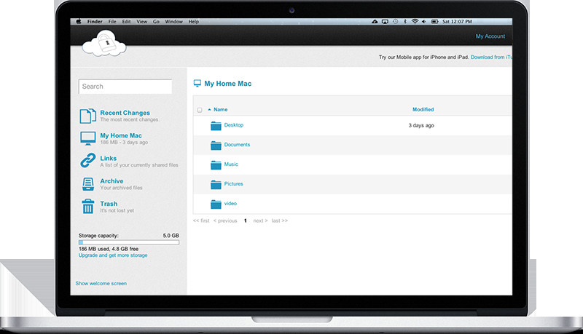Click the AirPlay display icon
The image size is (583, 334).
click(x=385, y=22)
